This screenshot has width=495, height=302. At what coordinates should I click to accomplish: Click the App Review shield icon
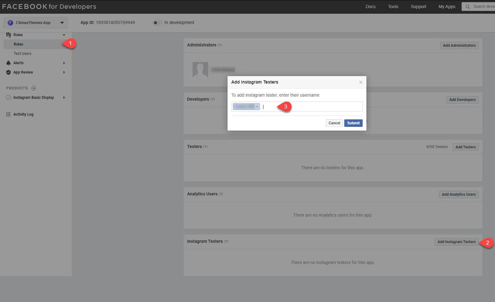click(x=8, y=72)
